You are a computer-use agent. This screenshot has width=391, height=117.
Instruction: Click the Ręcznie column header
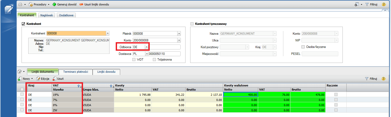[336, 87]
